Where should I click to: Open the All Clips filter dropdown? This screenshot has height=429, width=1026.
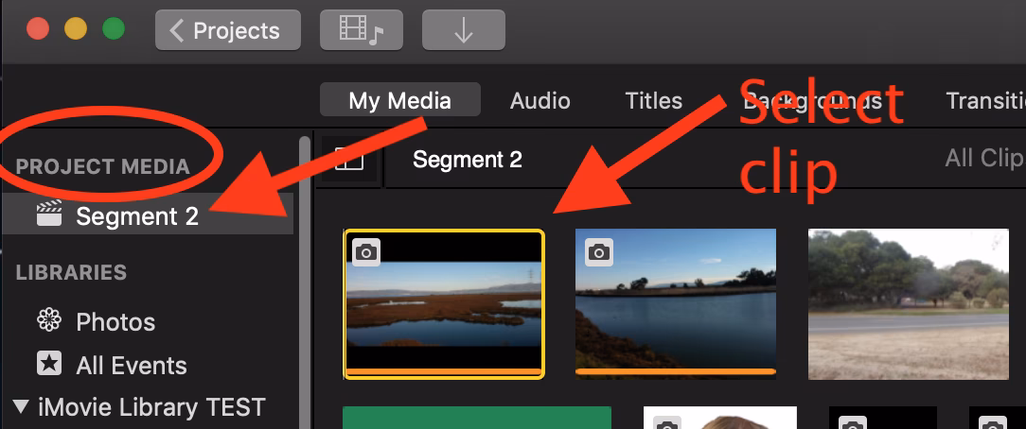point(984,158)
